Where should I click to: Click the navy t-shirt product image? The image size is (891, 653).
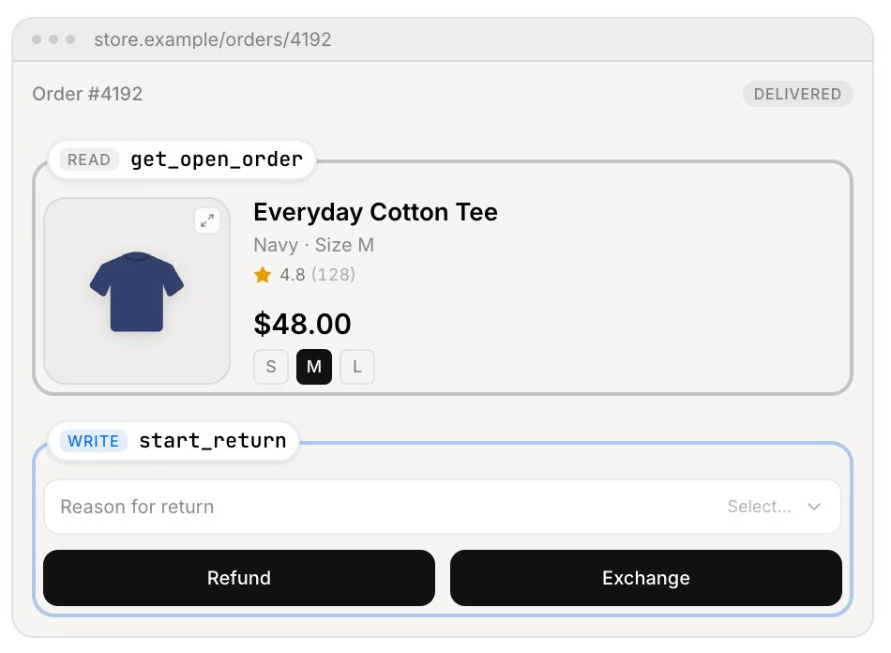coord(136,291)
